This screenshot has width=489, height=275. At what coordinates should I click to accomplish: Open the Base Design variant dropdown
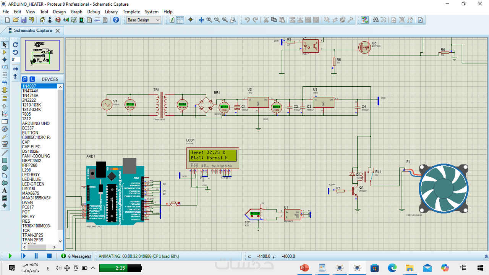[144, 20]
